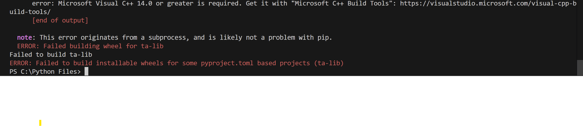Select the "Failed building wheel for ta-lib" error line
Screen dimensions: 583x126
coord(90,46)
